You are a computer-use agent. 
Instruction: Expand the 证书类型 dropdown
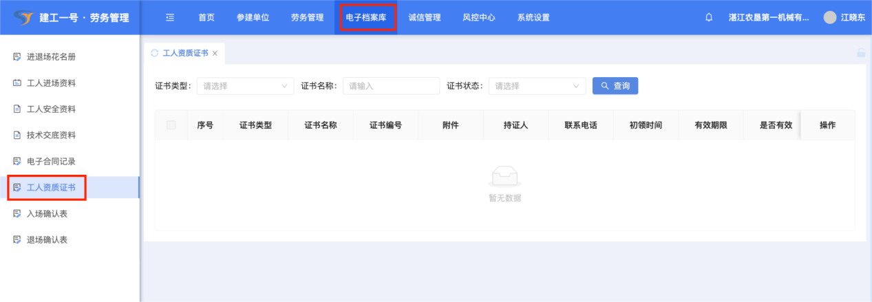tap(246, 86)
